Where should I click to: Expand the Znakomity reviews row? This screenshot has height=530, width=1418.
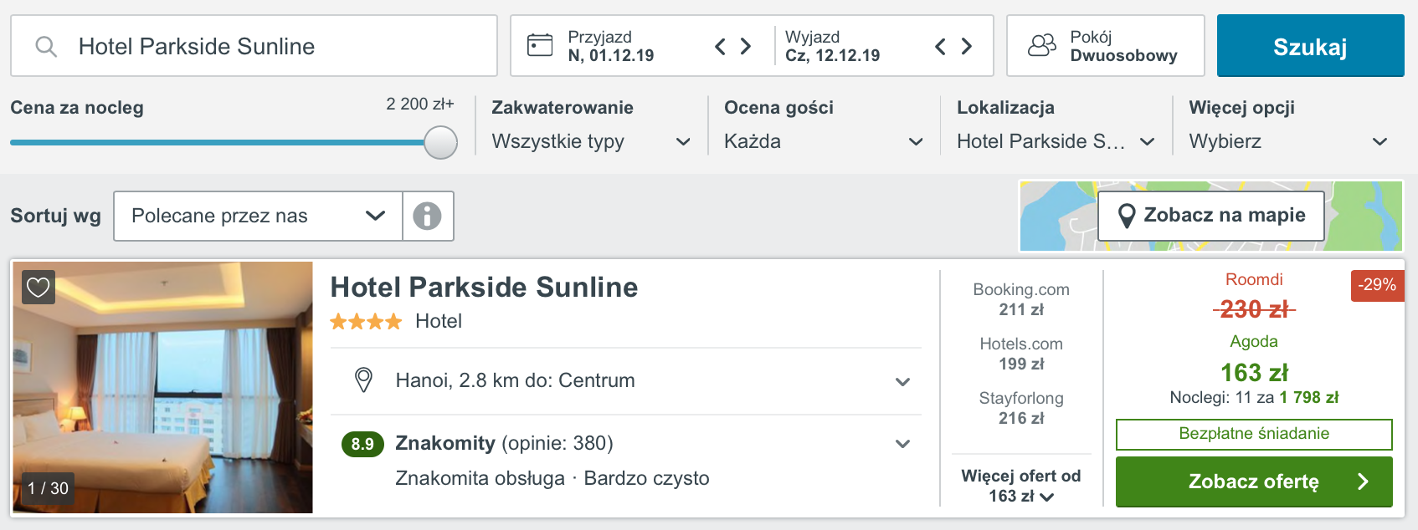(x=626, y=461)
